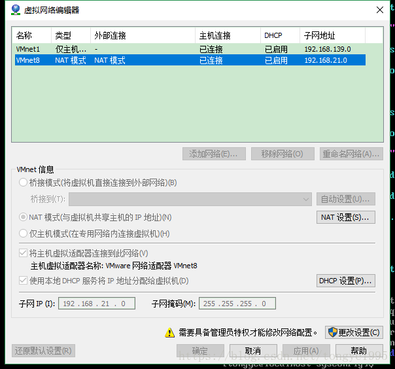Select NAT 模式 radio button
Image resolution: width=395 pixels, height=369 pixels.
click(23, 217)
